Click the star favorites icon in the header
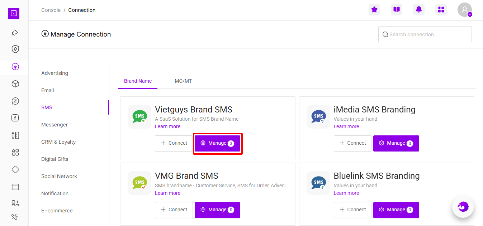Screen dimensions: 483x226 pos(374,10)
